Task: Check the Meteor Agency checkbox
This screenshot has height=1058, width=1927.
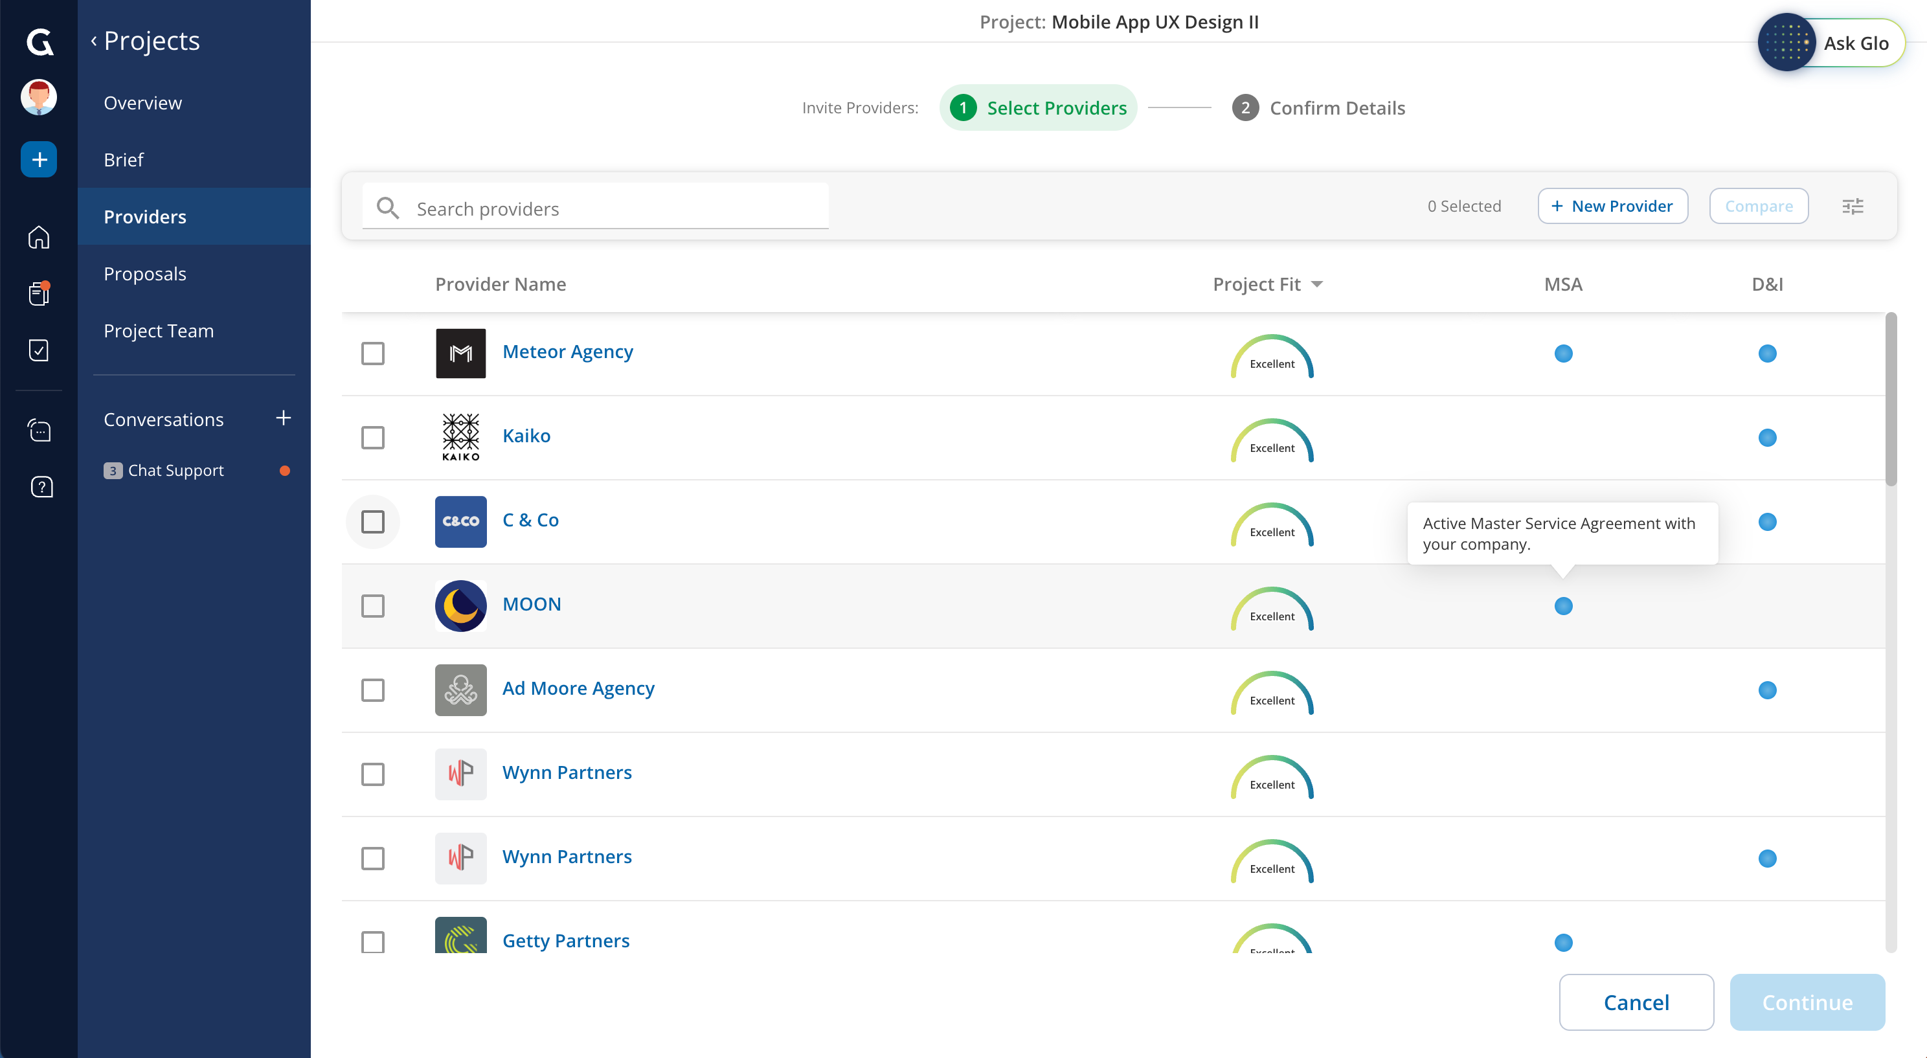Action: click(x=372, y=353)
